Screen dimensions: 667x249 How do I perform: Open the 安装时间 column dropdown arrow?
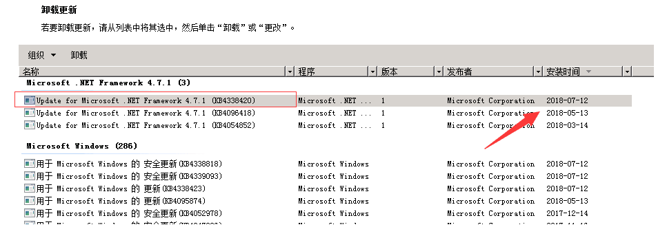tap(628, 72)
